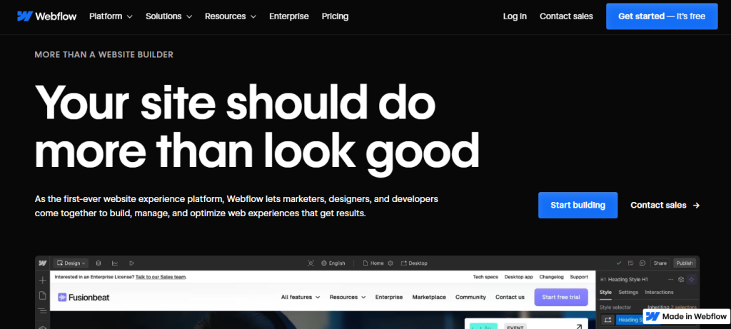The height and width of the screenshot is (329, 731).
Task: Expand the Platform menu
Action: (x=111, y=16)
